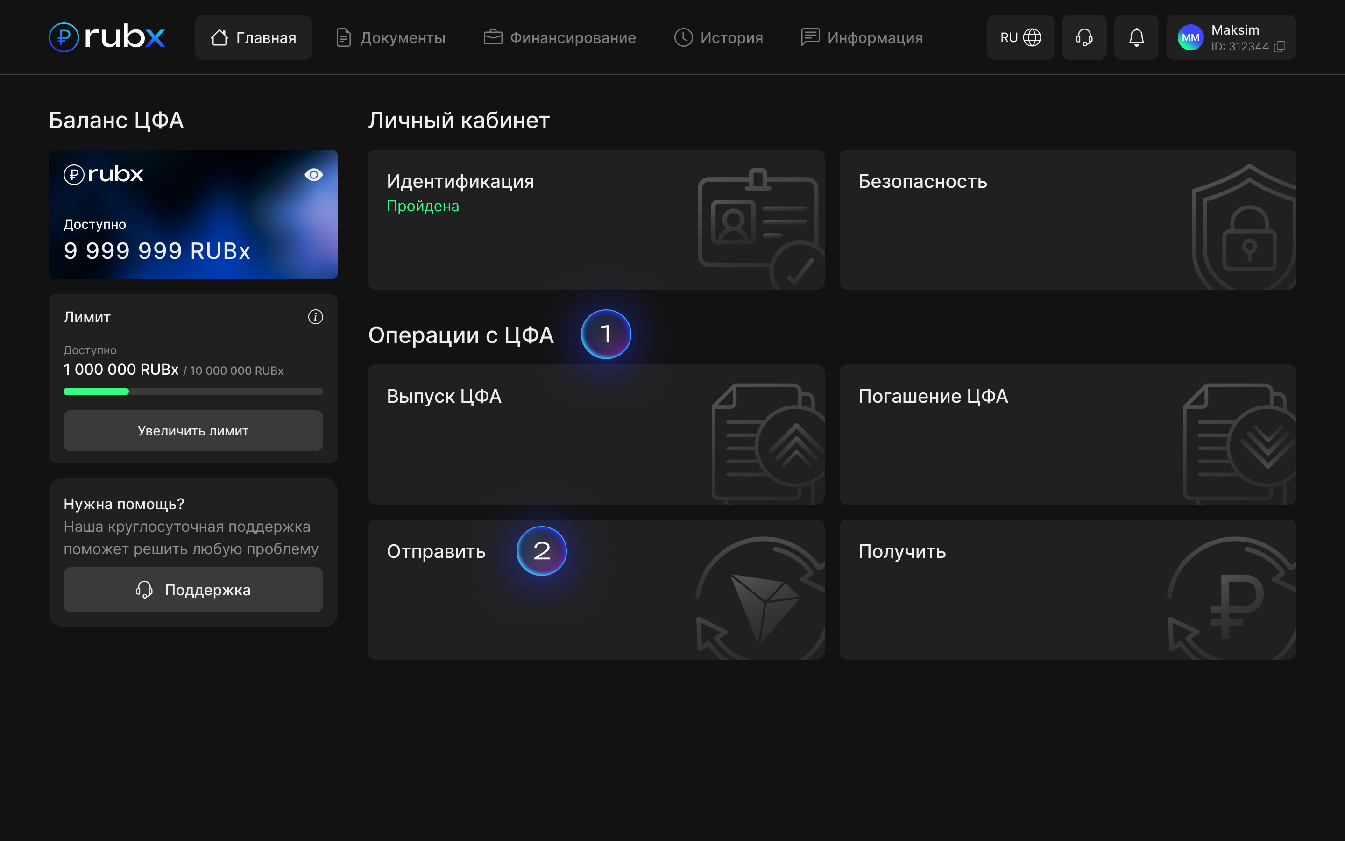Screen dimensions: 1345x841
Task: Open the Безопасность card
Action: [1067, 219]
